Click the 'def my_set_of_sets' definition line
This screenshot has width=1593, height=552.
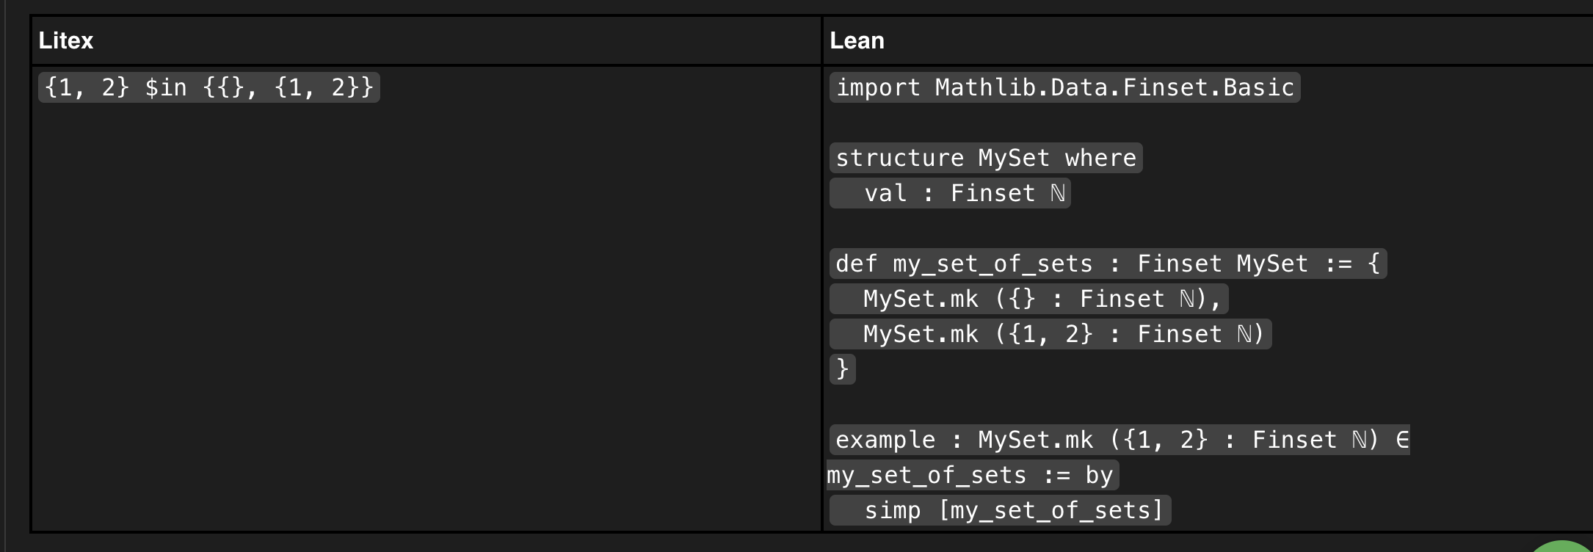coord(1107,264)
